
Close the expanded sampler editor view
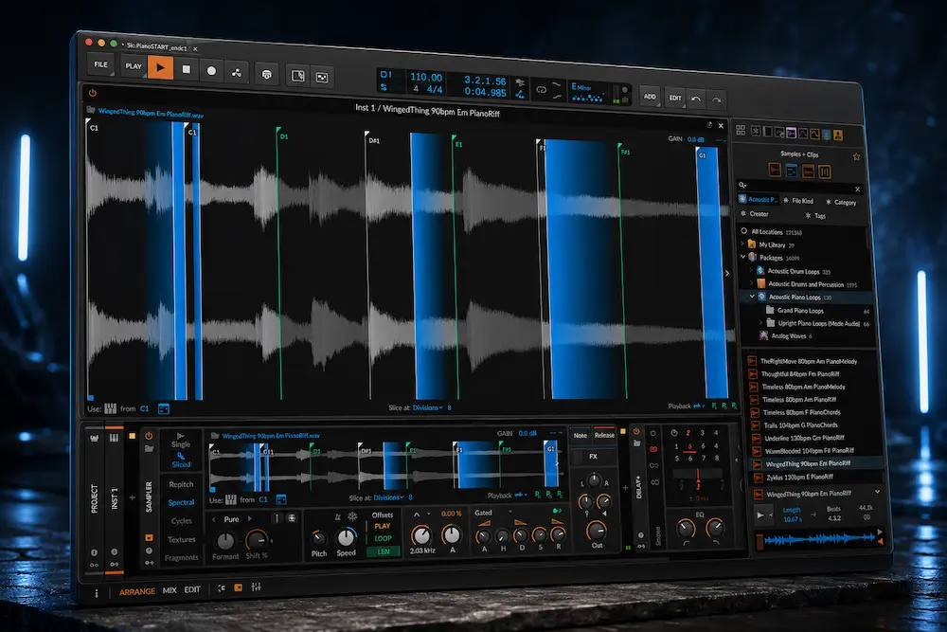[x=721, y=126]
